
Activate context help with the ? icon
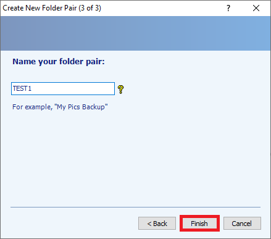(228, 8)
